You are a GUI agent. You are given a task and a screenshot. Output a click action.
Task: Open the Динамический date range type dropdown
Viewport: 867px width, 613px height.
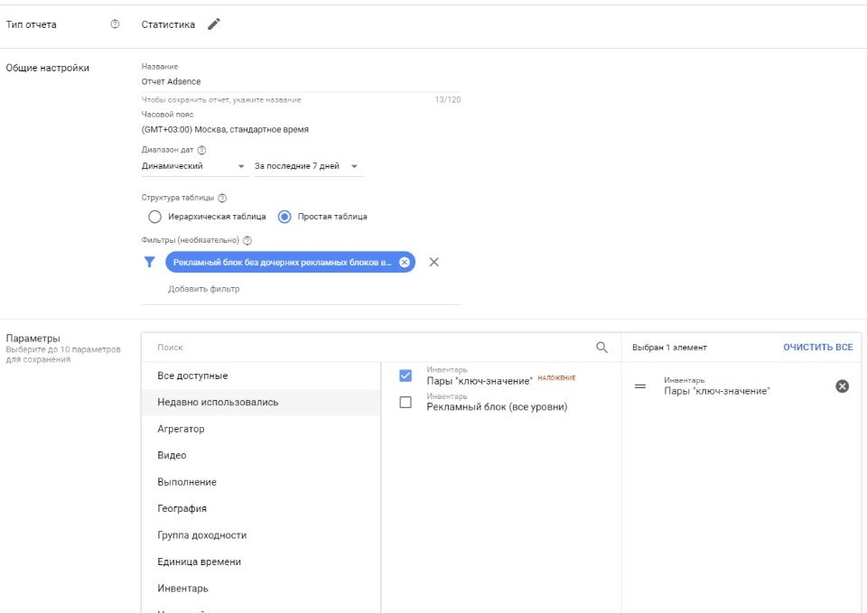(x=193, y=166)
